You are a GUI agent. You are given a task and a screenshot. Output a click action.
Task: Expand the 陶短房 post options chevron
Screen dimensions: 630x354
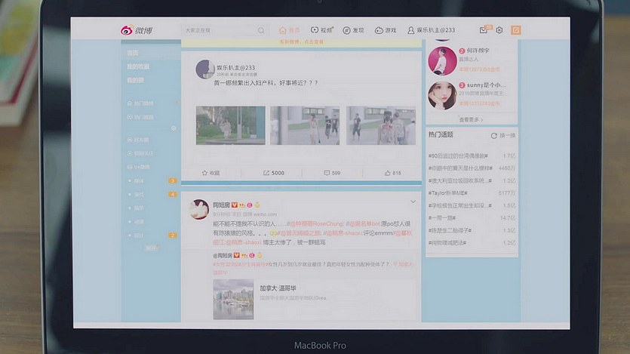pos(413,202)
